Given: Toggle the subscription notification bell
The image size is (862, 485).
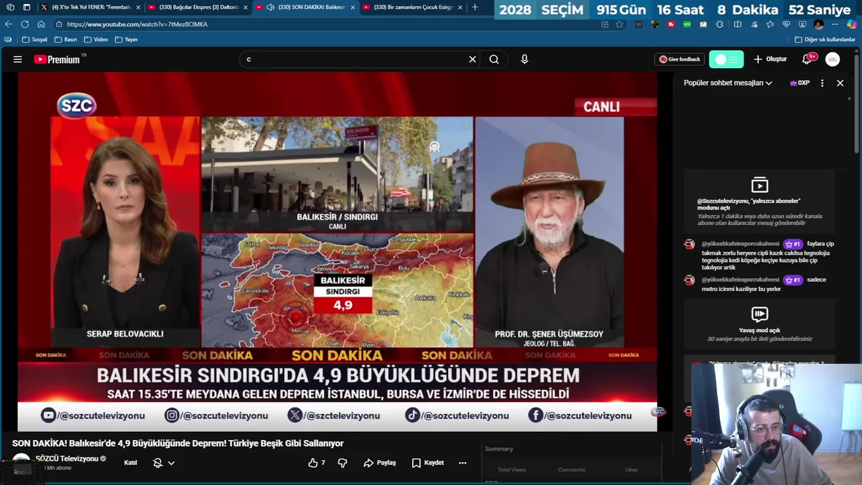Looking at the screenshot, I should coord(158,463).
